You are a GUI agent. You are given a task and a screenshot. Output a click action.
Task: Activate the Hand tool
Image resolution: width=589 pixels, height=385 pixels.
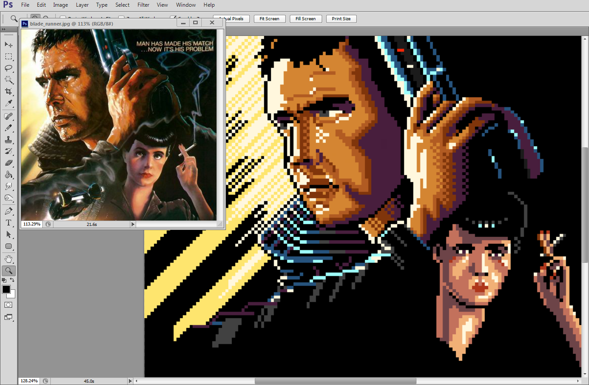(9, 259)
